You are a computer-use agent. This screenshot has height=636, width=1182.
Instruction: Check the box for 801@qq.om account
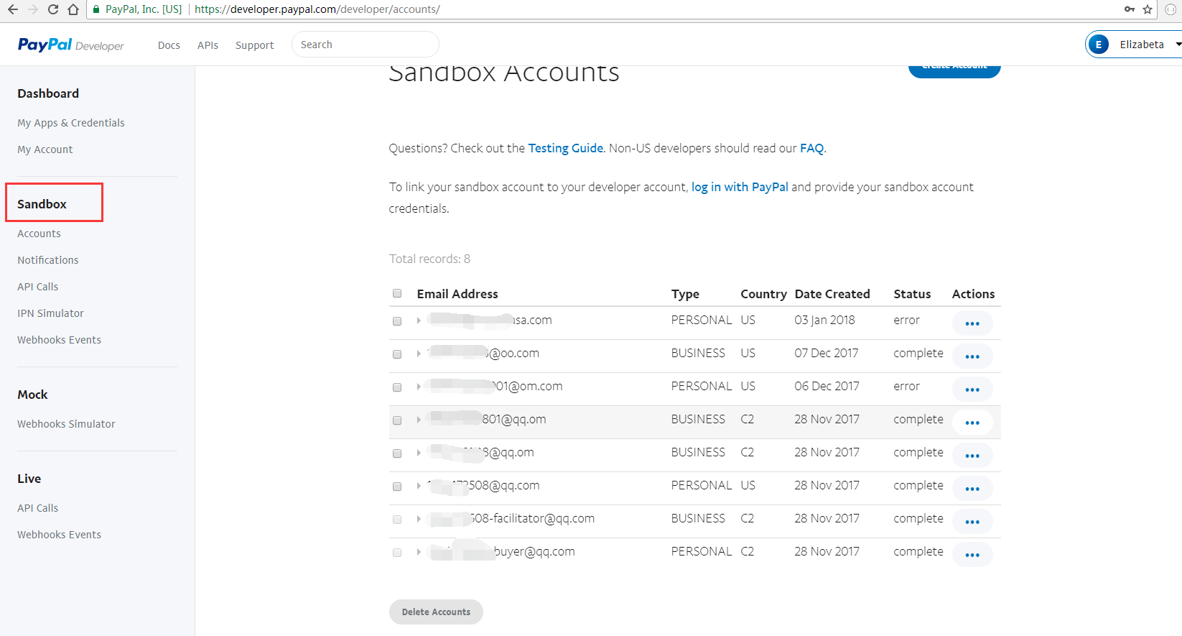click(397, 420)
